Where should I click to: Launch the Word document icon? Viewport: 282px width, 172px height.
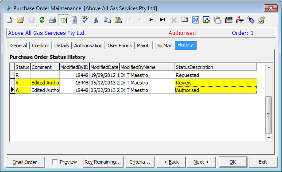point(196,20)
